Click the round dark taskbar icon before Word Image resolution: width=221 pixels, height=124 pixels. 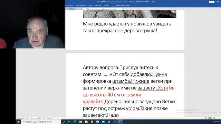click(114, 122)
